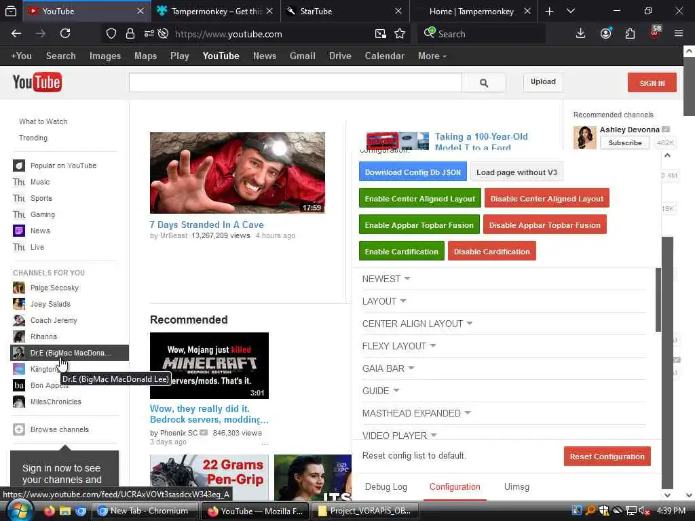Image resolution: width=695 pixels, height=521 pixels.
Task: Enable Cardification
Action: [x=402, y=252]
